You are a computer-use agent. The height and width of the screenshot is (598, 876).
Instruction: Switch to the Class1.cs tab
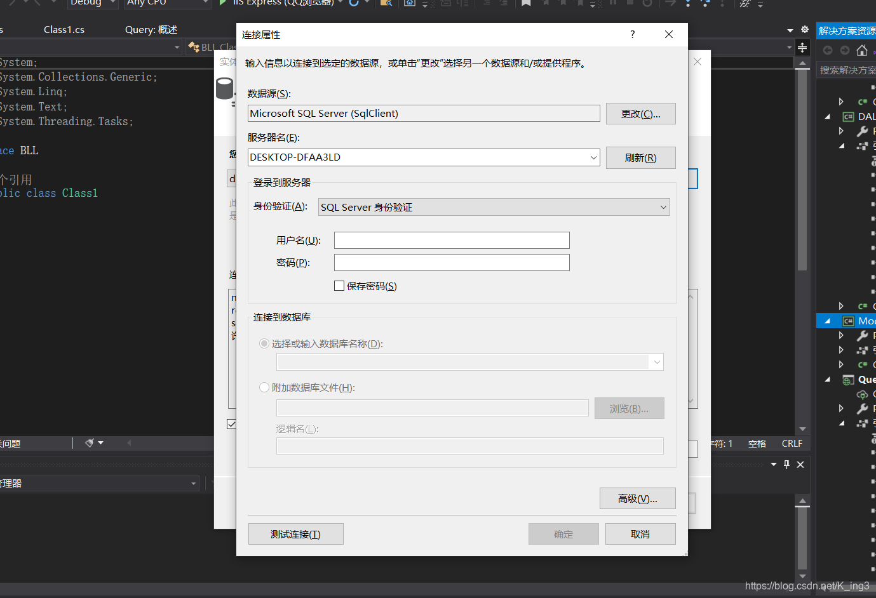coord(64,29)
